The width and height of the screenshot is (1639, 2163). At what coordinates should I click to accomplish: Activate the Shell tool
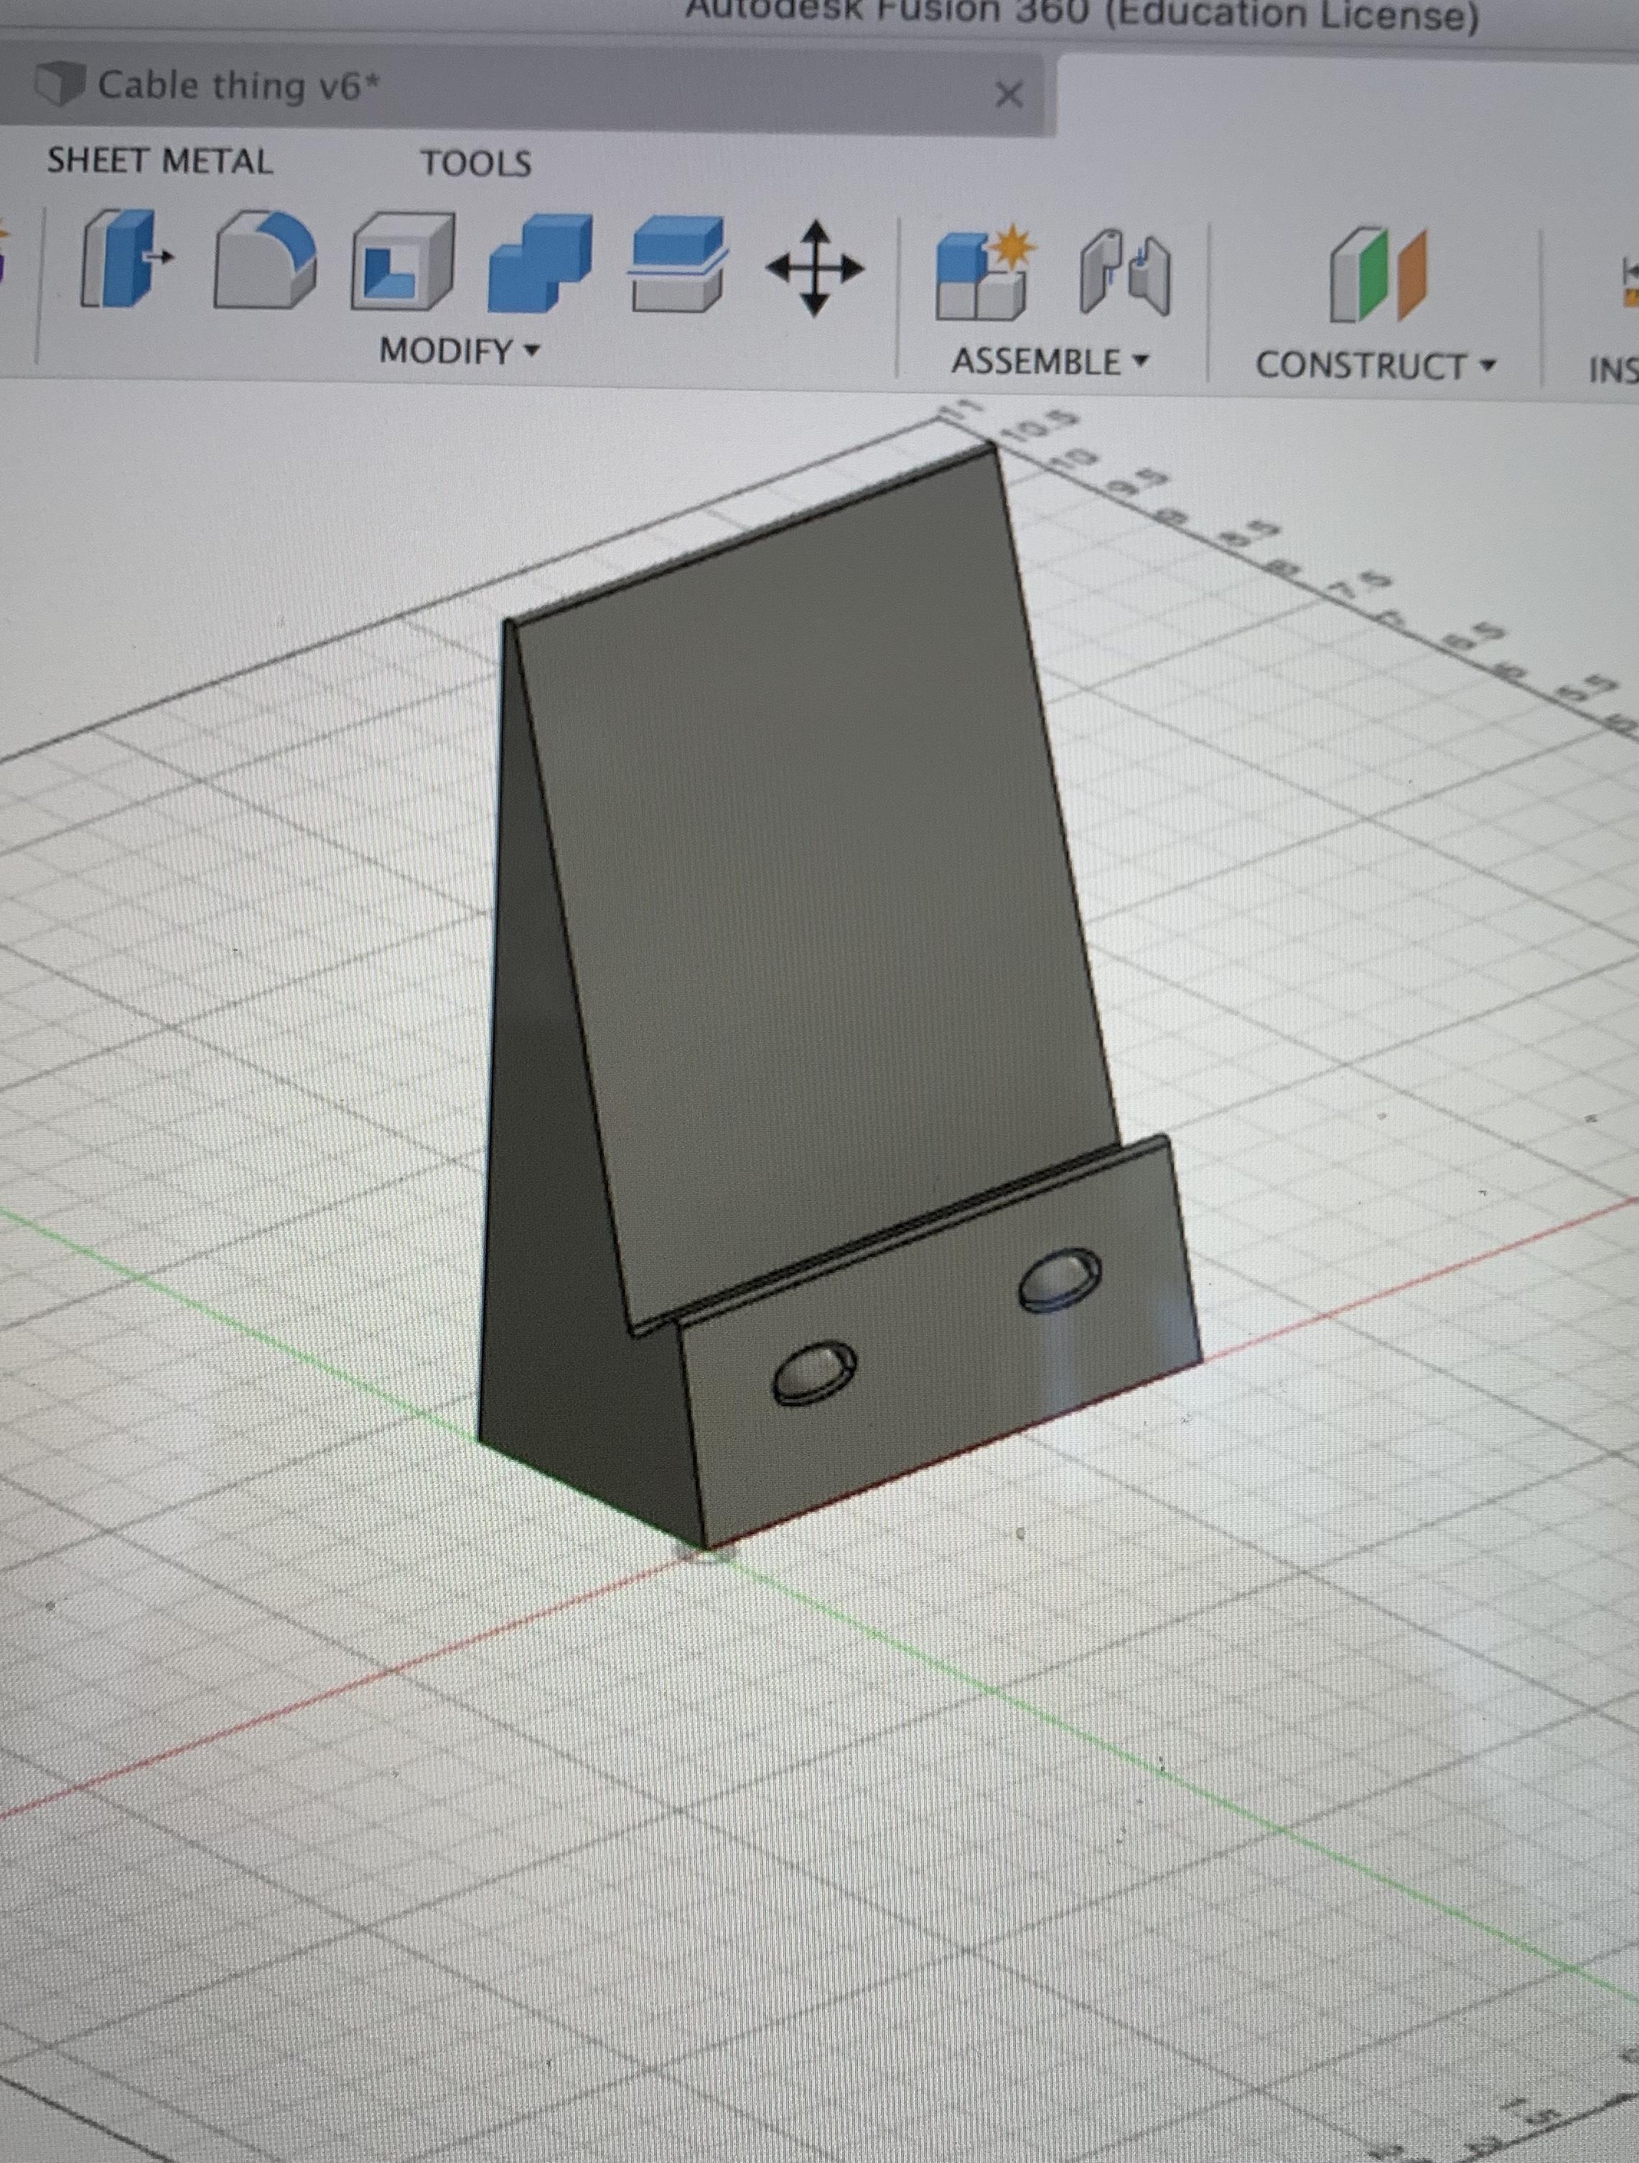(403, 262)
